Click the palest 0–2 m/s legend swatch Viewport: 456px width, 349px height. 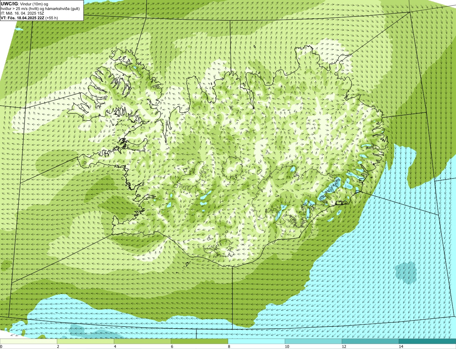click(x=28, y=341)
